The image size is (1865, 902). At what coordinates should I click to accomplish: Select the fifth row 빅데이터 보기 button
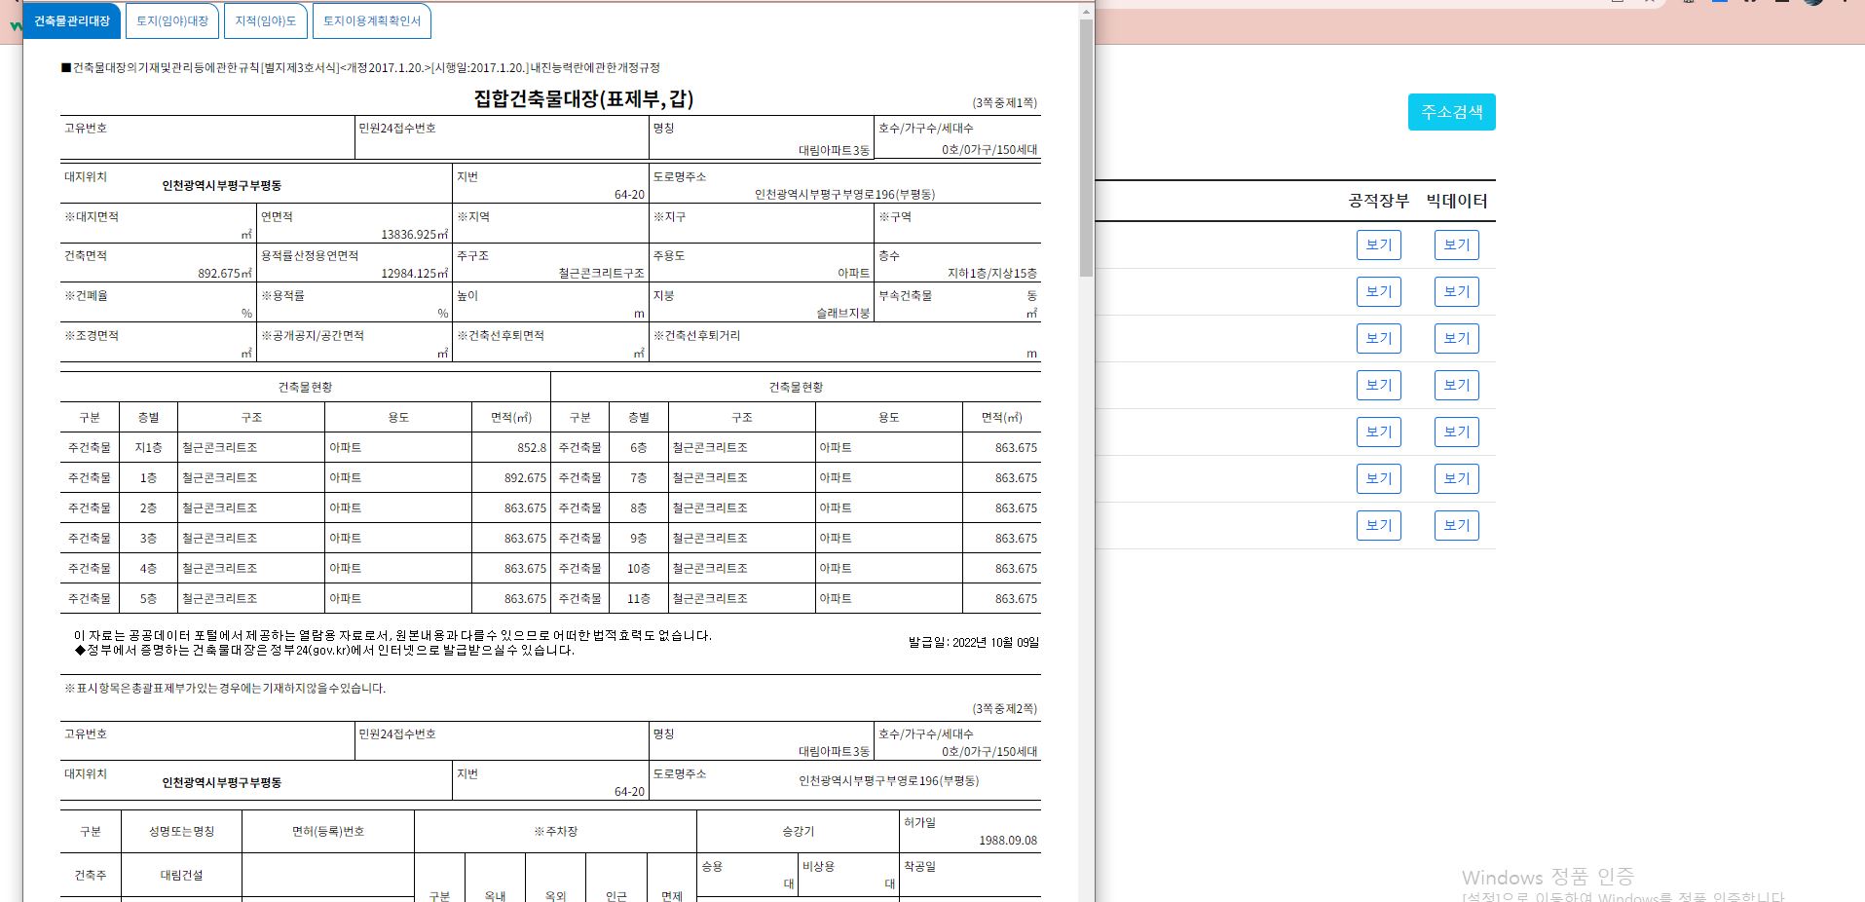click(x=1456, y=432)
